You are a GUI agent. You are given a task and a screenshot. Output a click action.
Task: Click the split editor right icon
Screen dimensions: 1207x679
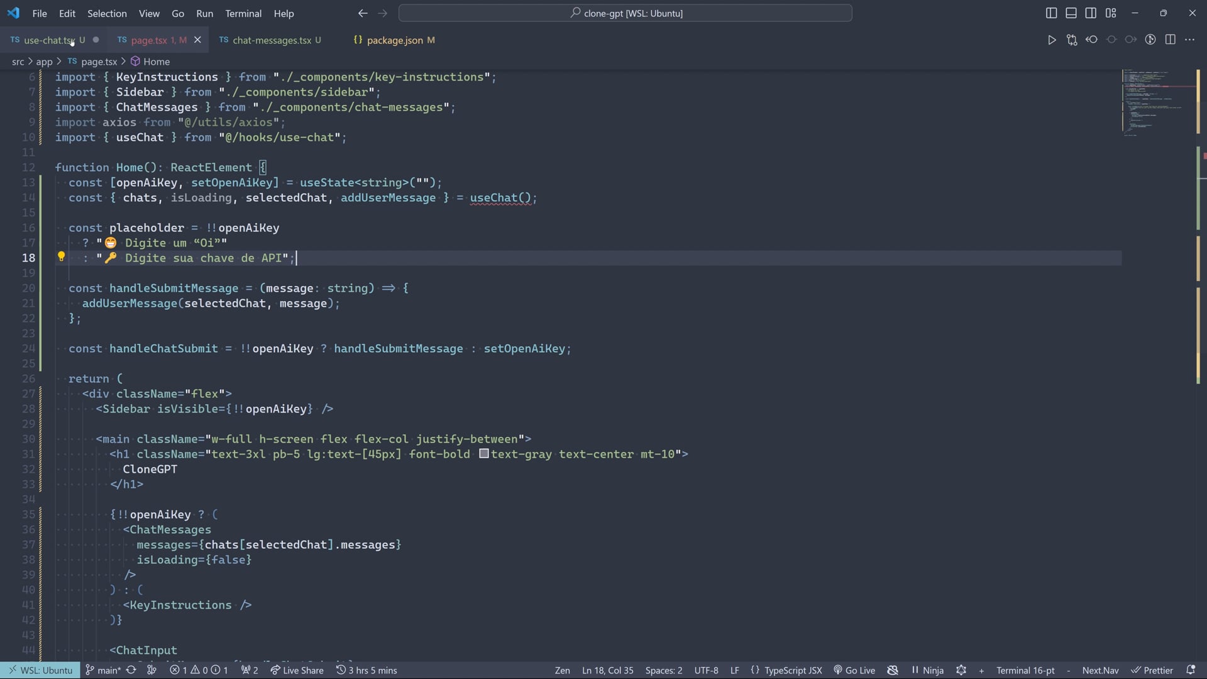tap(1170, 40)
